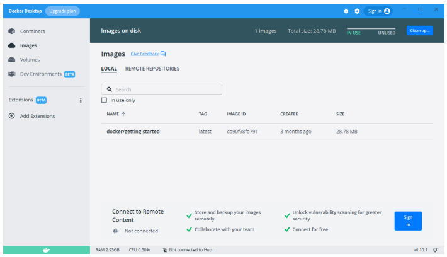
Task: Click the Volumes drive icon
Action: coord(12,60)
